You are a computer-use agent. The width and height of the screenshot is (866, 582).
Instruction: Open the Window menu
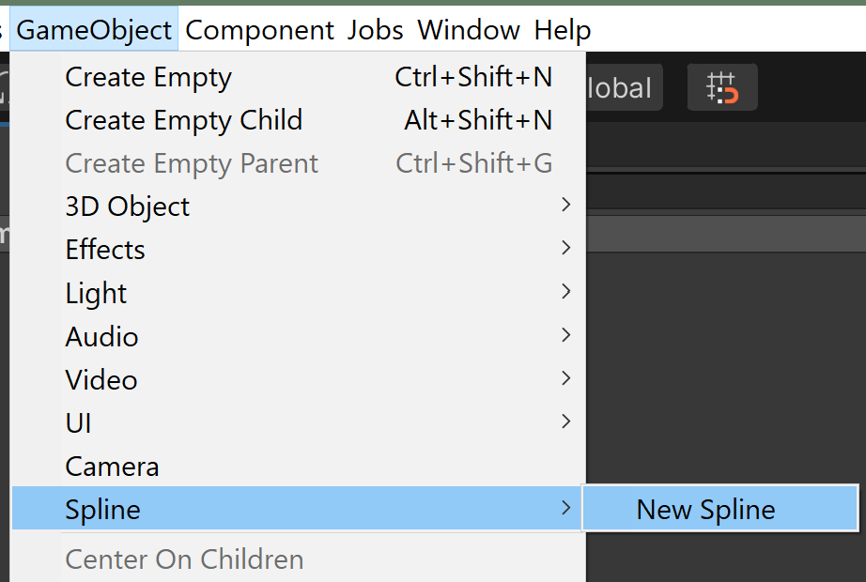(x=469, y=29)
